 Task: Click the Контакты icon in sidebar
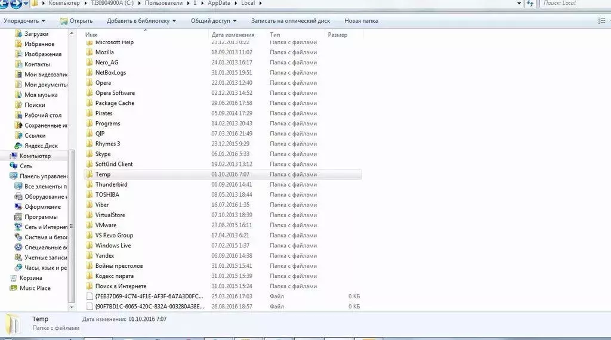(x=18, y=64)
